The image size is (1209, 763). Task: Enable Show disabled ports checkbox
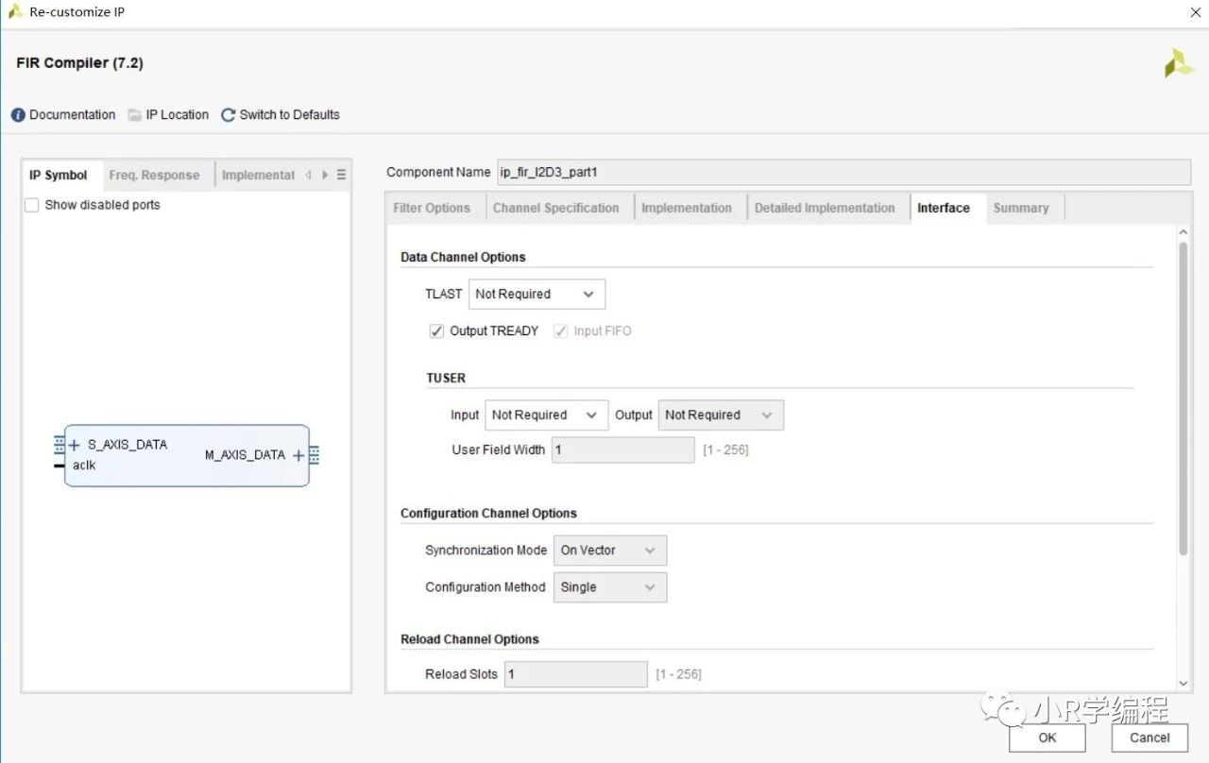pos(32,205)
